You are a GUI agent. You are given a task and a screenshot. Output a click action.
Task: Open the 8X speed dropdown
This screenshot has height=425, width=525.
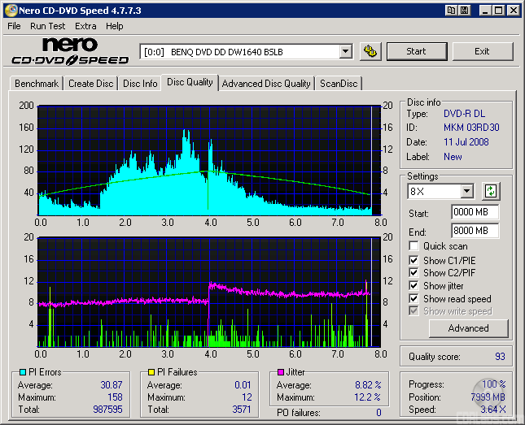click(466, 192)
